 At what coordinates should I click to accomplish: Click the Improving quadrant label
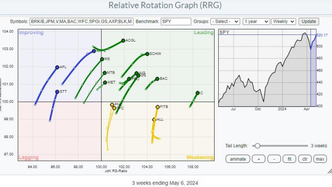tap(31, 32)
